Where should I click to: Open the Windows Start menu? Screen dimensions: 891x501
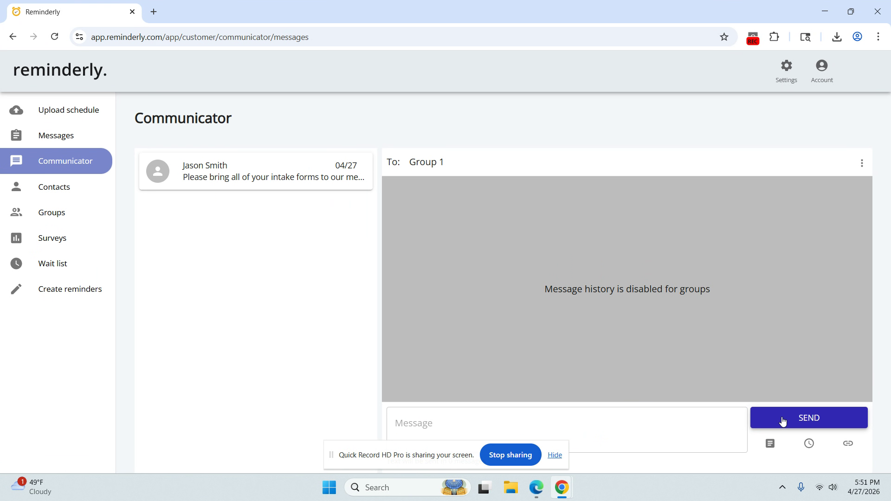coord(329,487)
